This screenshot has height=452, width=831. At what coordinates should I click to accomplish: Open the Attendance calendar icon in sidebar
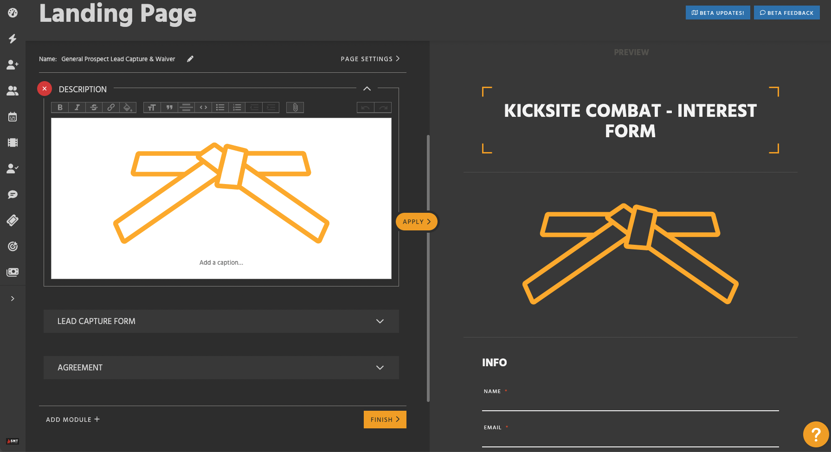click(x=13, y=116)
